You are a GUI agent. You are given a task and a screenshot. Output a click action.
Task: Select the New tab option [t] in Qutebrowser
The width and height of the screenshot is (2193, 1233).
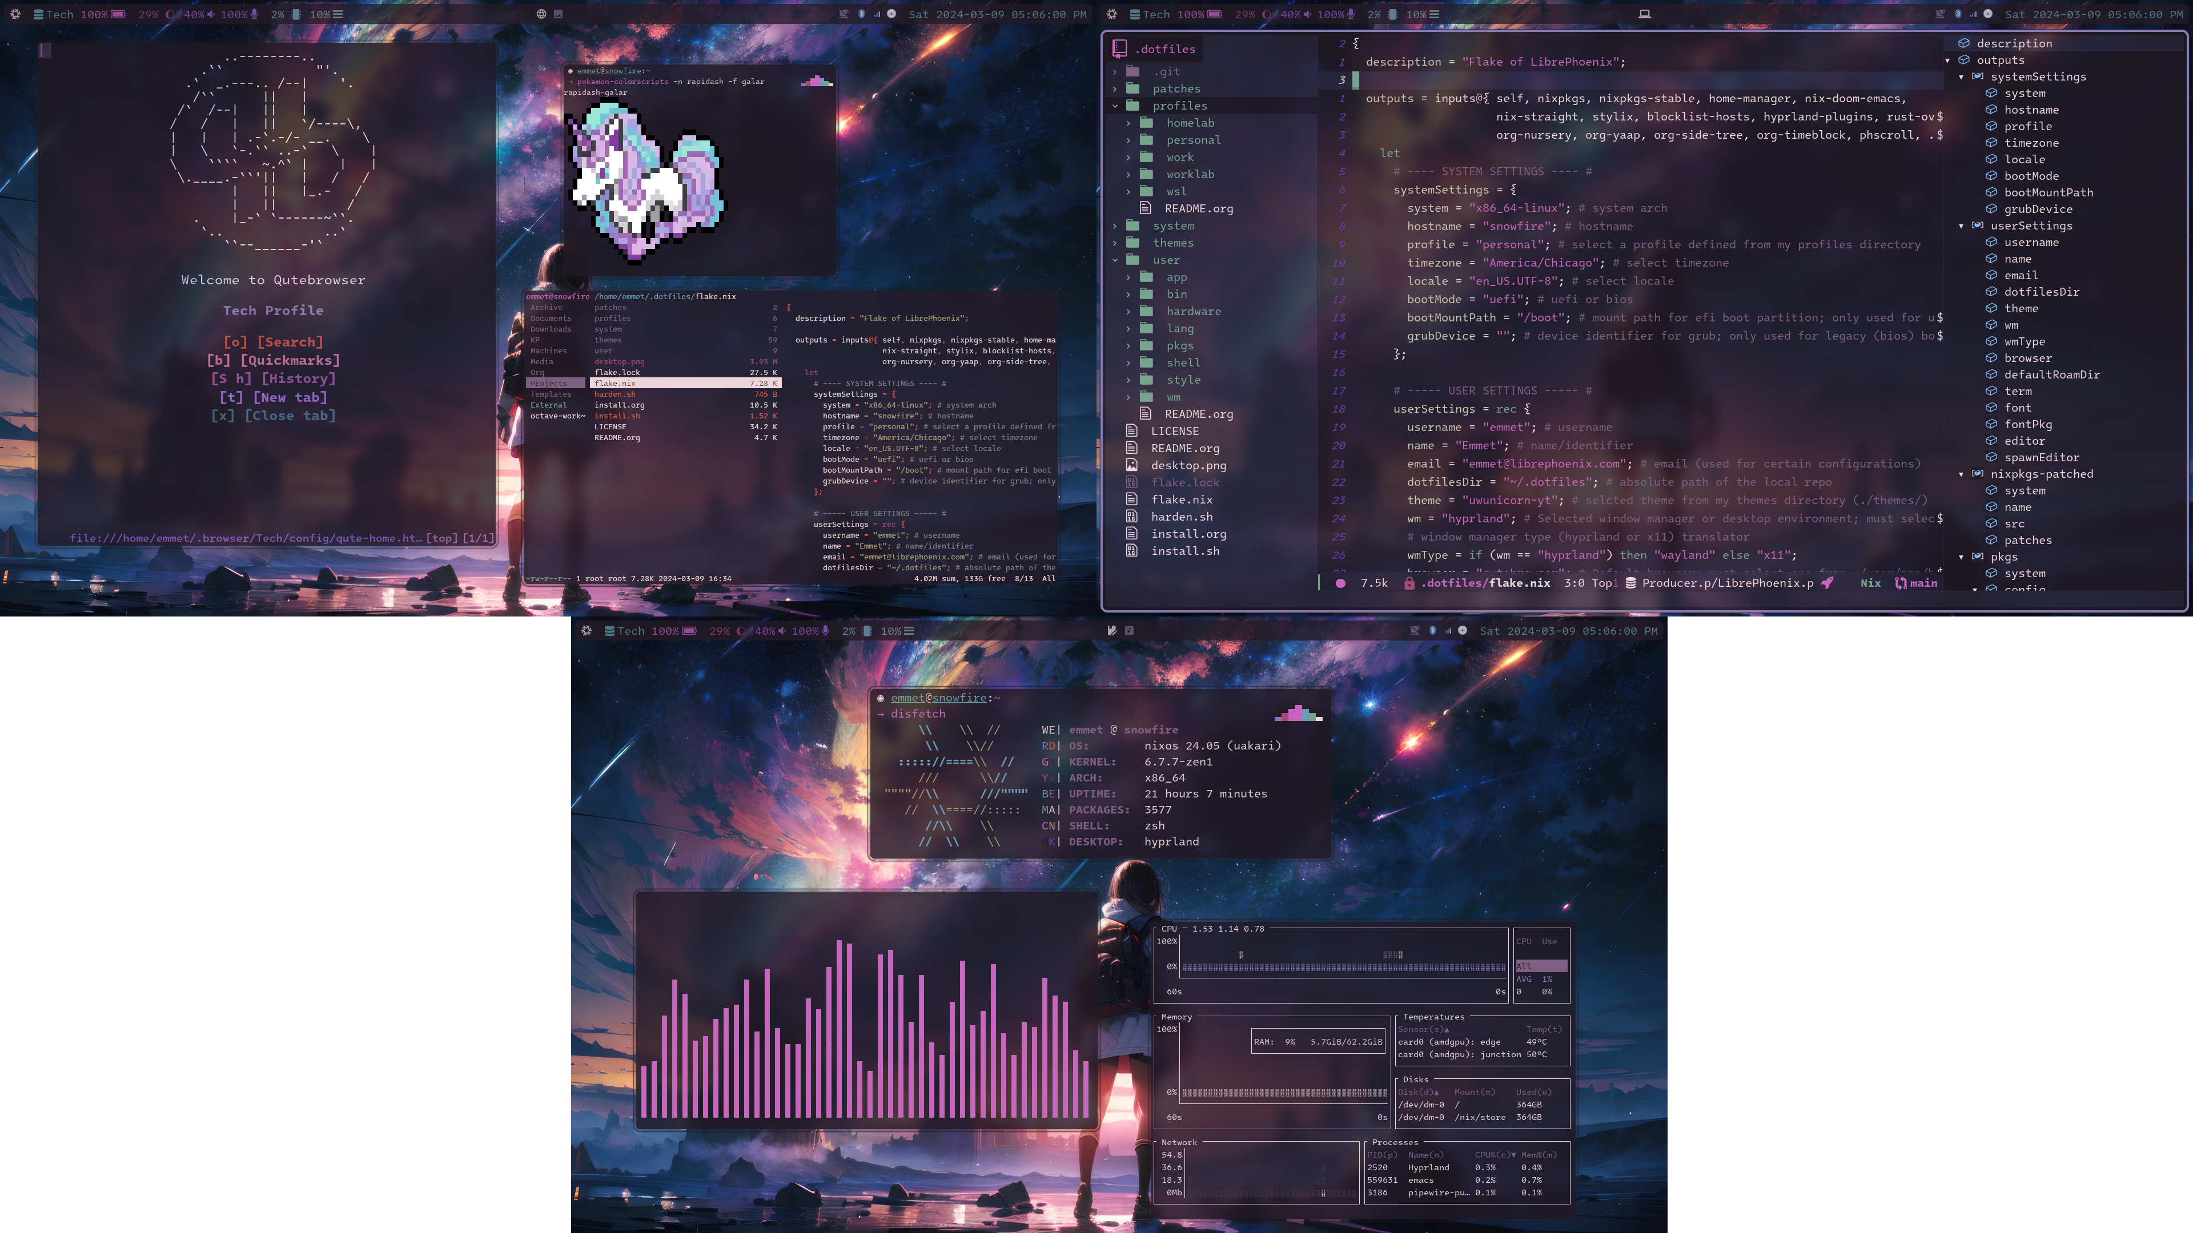click(272, 396)
